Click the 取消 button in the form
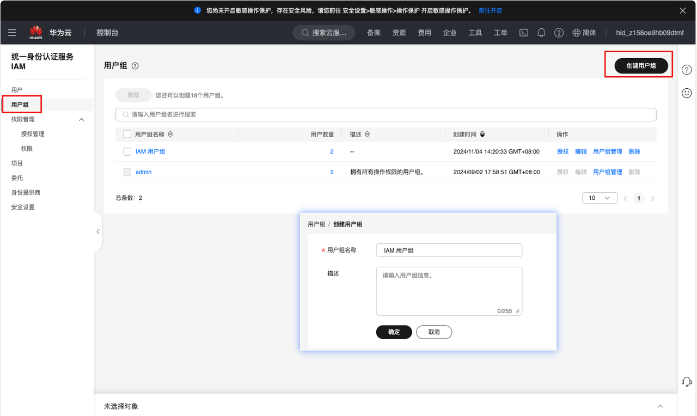 click(434, 332)
